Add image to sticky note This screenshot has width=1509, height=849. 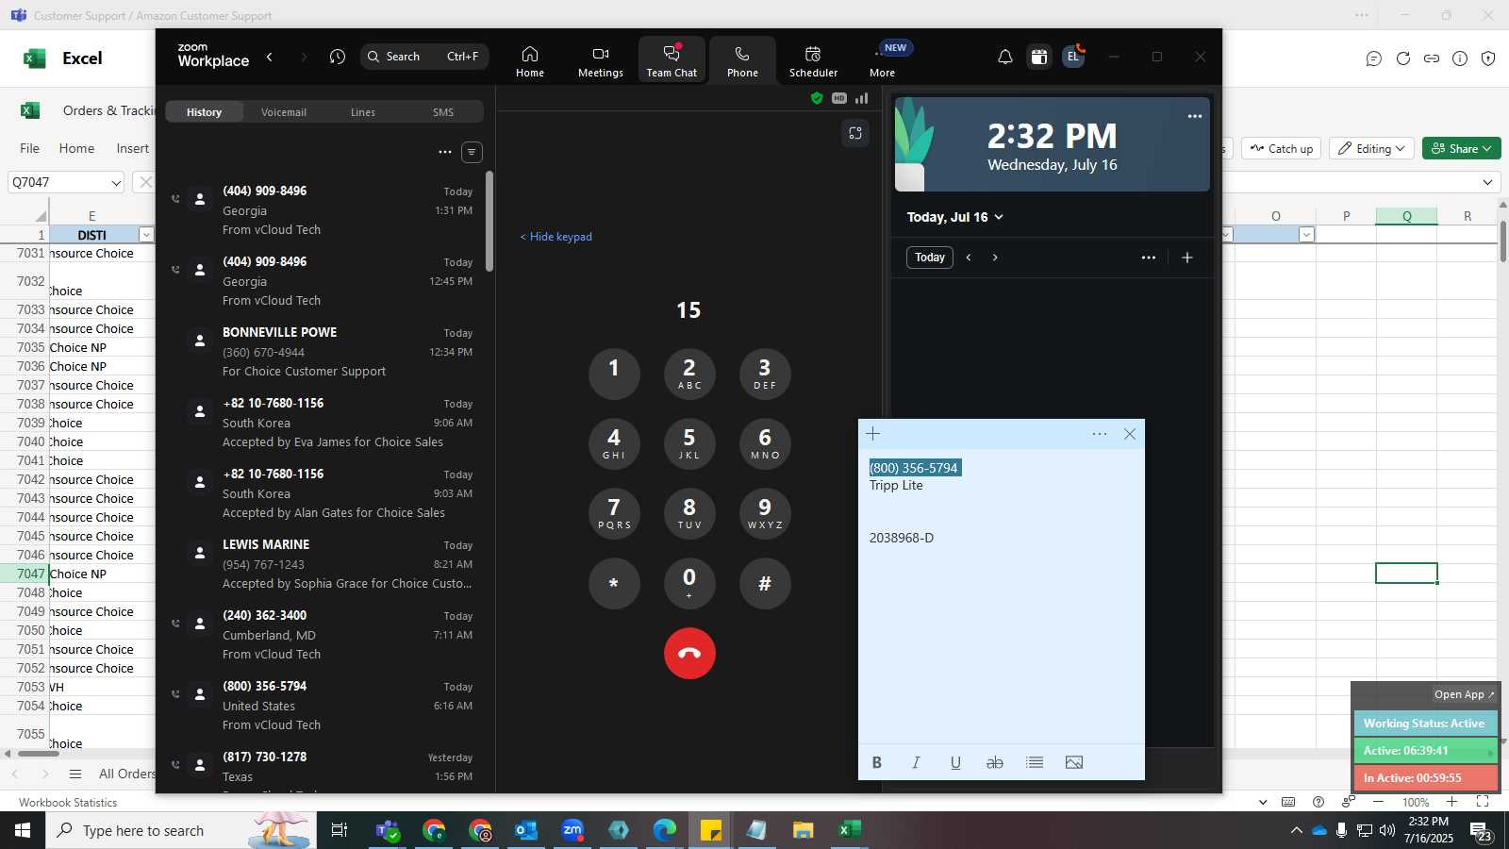pyautogui.click(x=1074, y=762)
